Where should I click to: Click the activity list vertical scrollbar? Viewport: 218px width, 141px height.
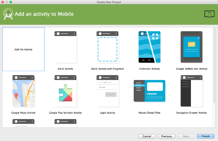pos(214,65)
